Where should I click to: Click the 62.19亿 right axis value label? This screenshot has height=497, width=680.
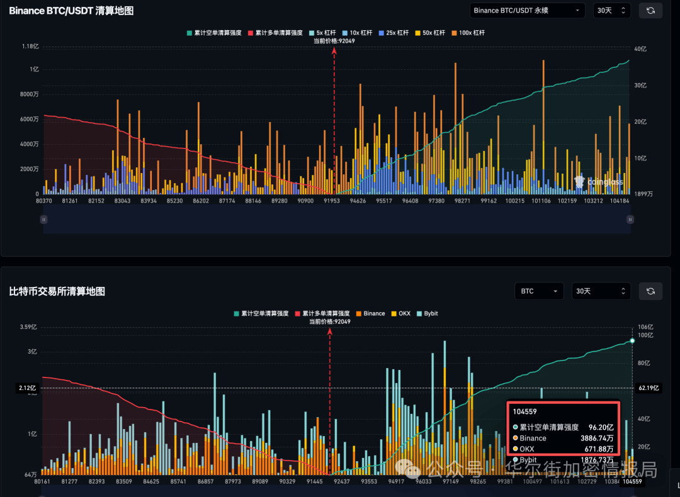pyautogui.click(x=649, y=388)
